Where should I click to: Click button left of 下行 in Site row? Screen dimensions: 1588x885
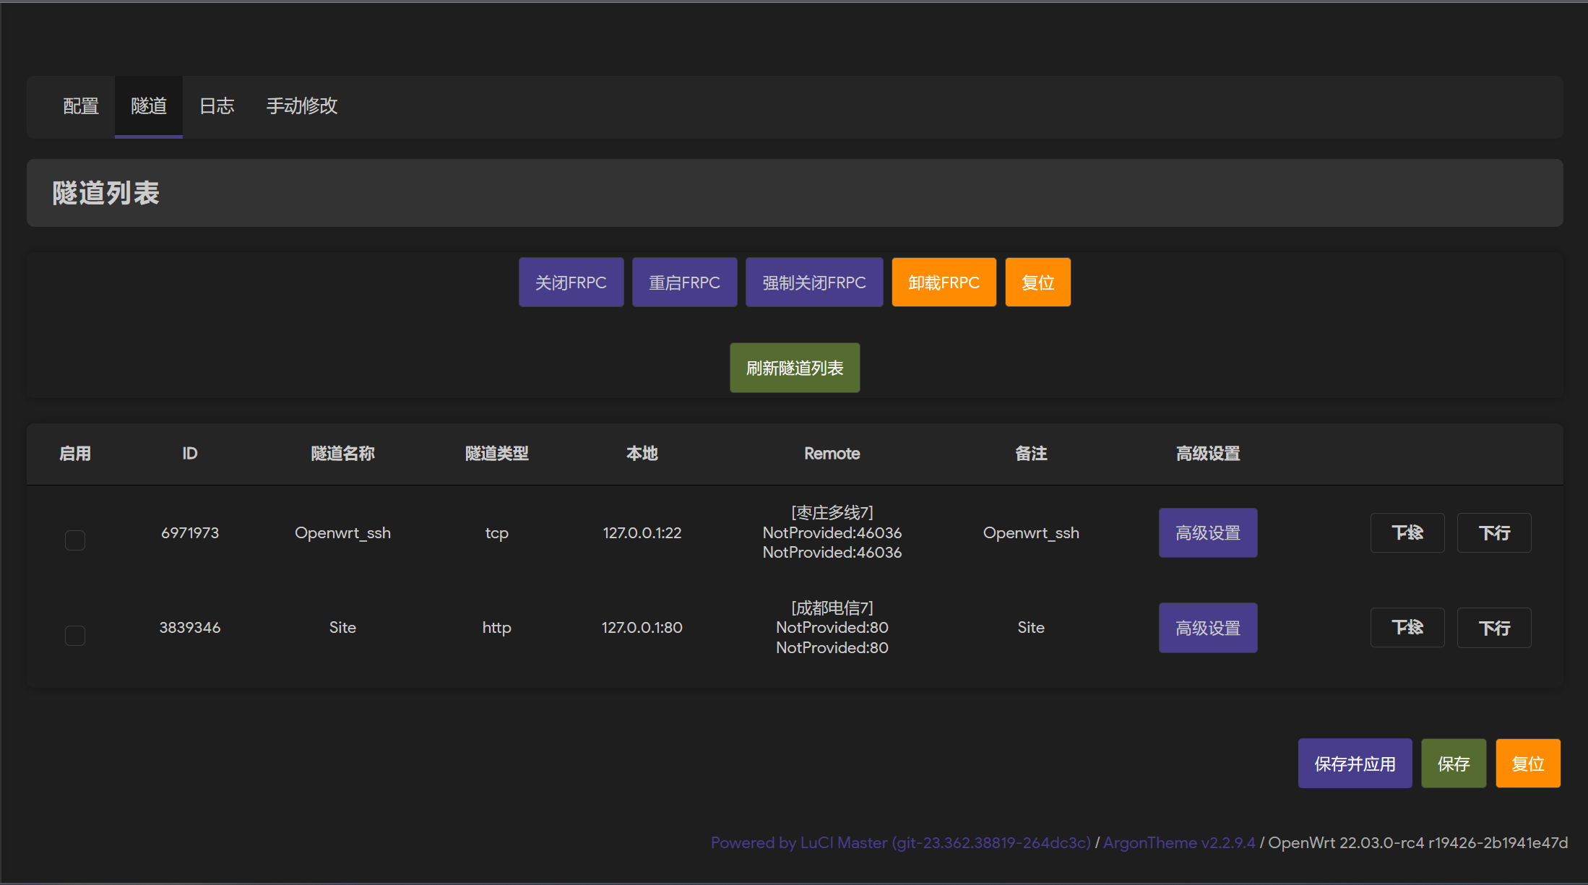click(x=1407, y=628)
